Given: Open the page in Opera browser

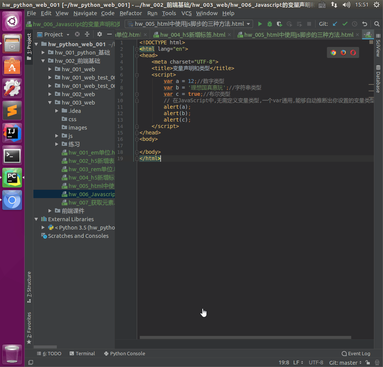Looking at the screenshot, I should [x=353, y=53].
